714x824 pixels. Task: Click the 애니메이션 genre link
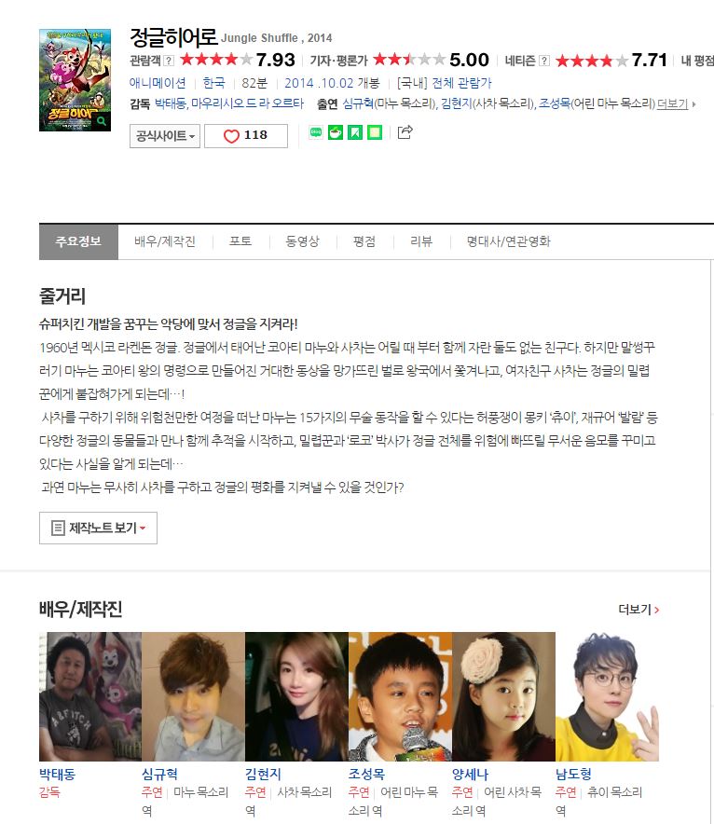[x=158, y=83]
